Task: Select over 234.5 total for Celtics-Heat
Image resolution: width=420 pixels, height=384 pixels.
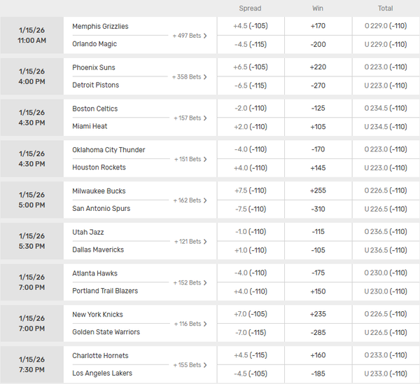Action: click(386, 109)
